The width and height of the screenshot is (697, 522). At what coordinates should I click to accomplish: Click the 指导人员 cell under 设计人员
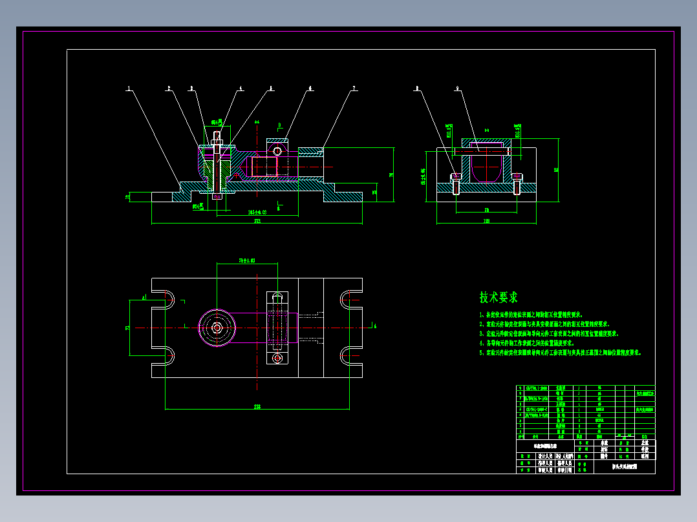click(x=545, y=463)
